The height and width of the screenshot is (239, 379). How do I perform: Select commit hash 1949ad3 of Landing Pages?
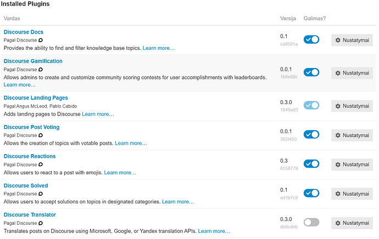[x=289, y=110]
